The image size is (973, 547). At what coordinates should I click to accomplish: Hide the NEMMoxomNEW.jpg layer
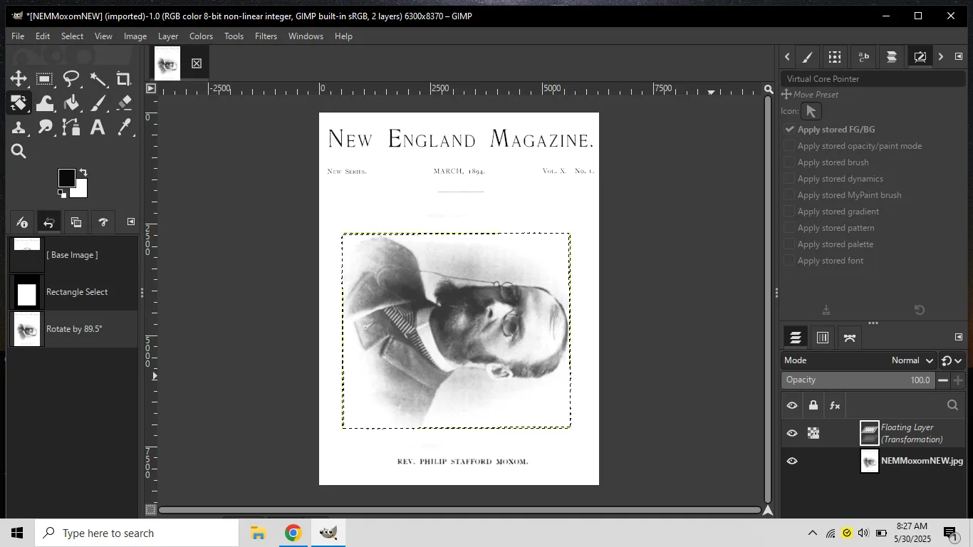[x=791, y=460]
